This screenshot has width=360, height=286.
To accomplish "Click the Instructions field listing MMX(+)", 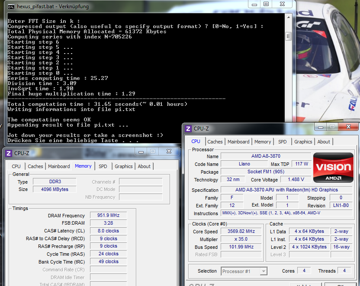I will (x=286, y=213).
